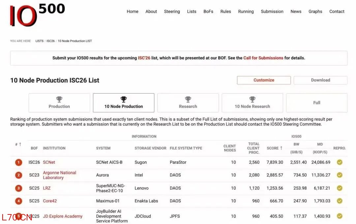The height and width of the screenshot is (224, 356).
Task: Switch to the Full list tab
Action: [317, 103]
